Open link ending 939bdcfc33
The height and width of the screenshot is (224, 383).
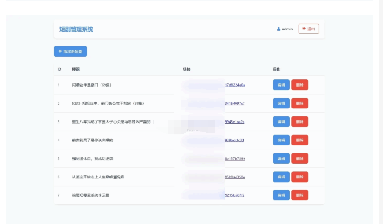(x=234, y=140)
